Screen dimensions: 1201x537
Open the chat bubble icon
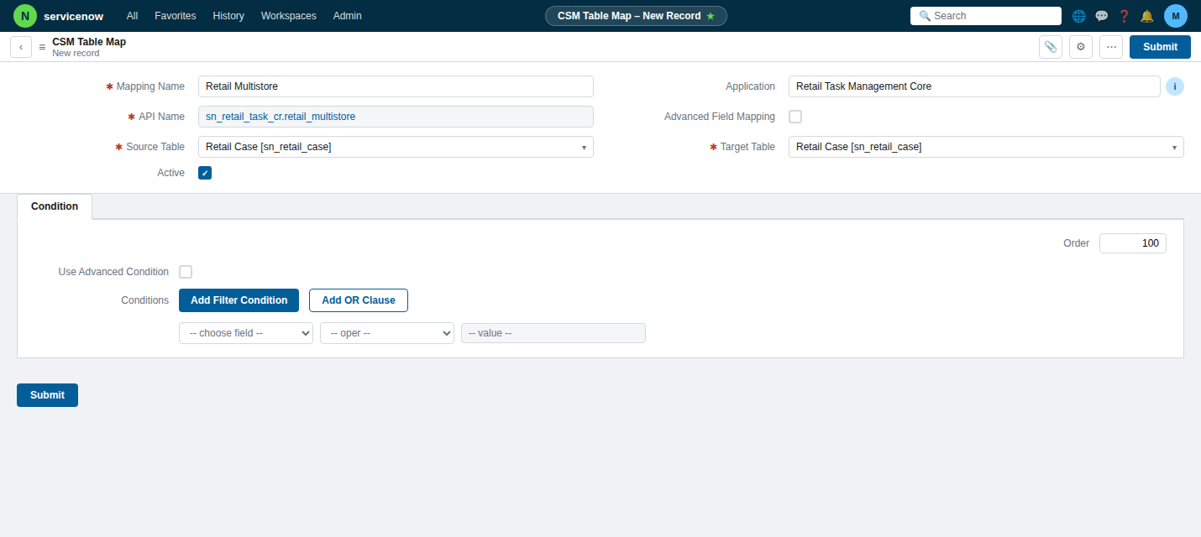tap(1102, 16)
